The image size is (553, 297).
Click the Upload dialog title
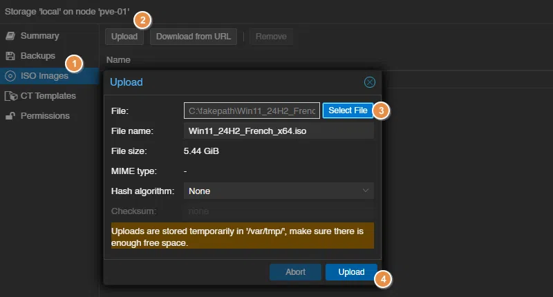[x=126, y=82]
